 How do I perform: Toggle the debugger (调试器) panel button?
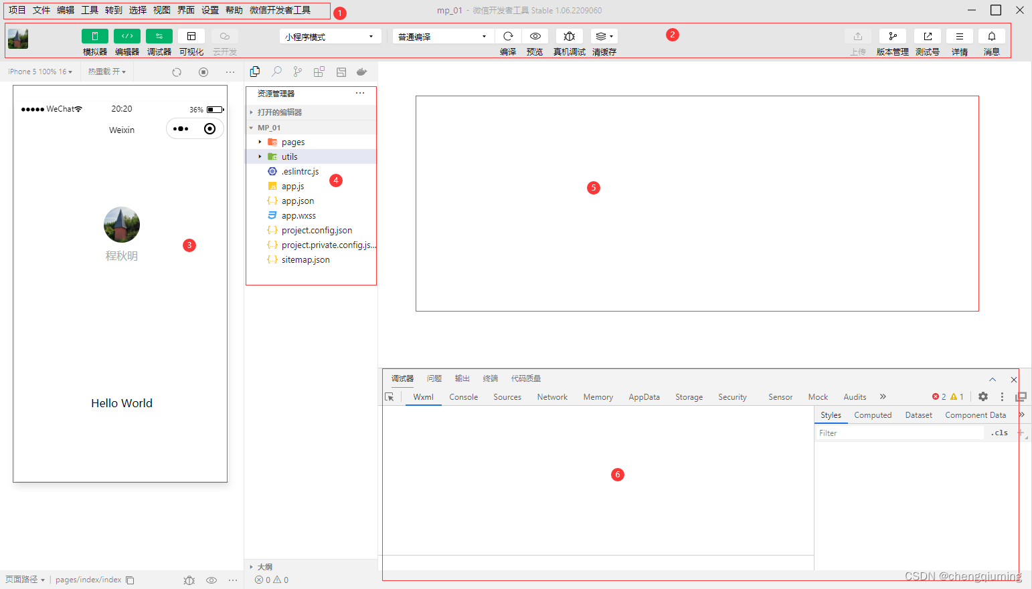click(x=159, y=36)
